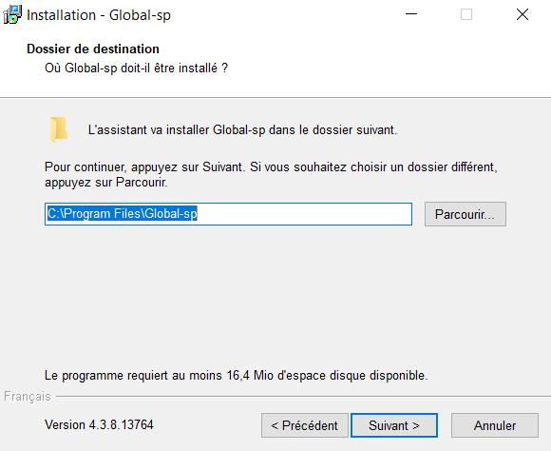Screen dimensions: 551x451
Task: Click the separator line beside Français
Action: pos(303,397)
